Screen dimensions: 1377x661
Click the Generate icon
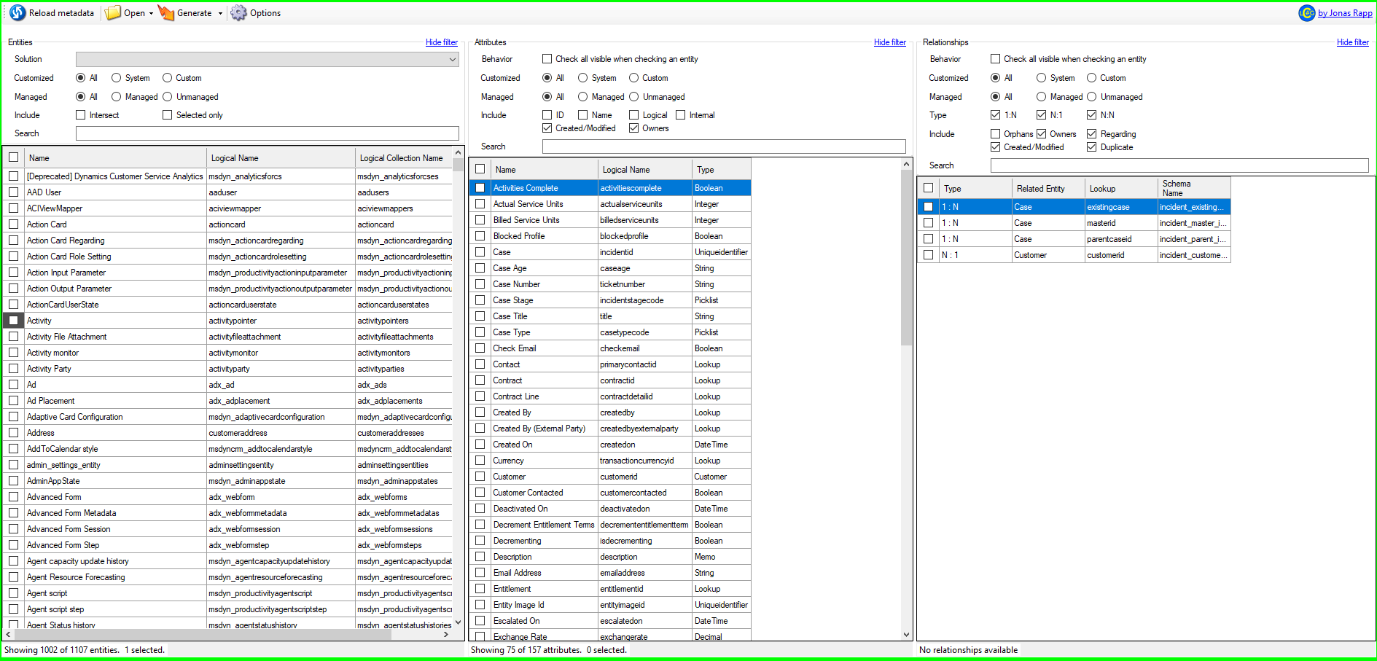click(x=166, y=13)
